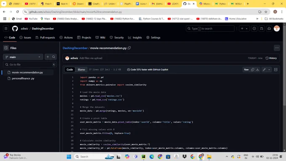Open pull requests icon in header

click(262, 29)
